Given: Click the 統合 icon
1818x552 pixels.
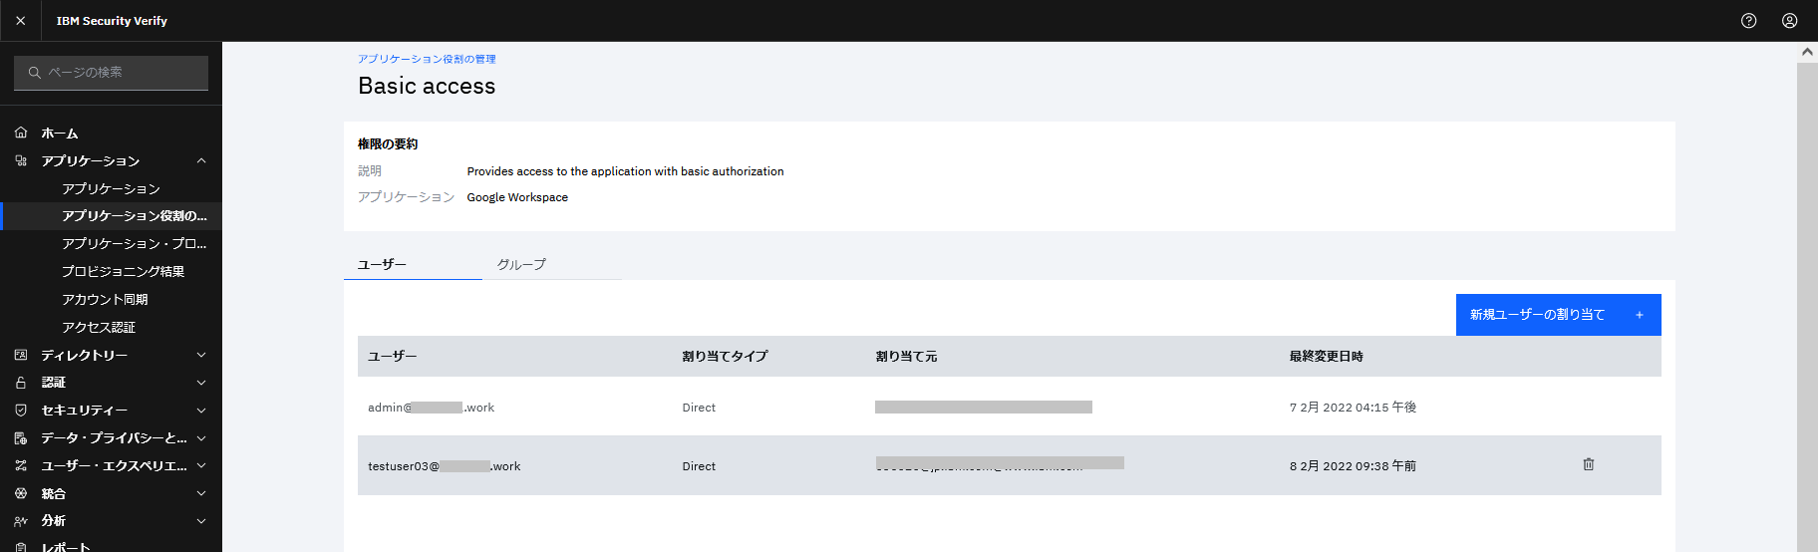Looking at the screenshot, I should (x=21, y=493).
